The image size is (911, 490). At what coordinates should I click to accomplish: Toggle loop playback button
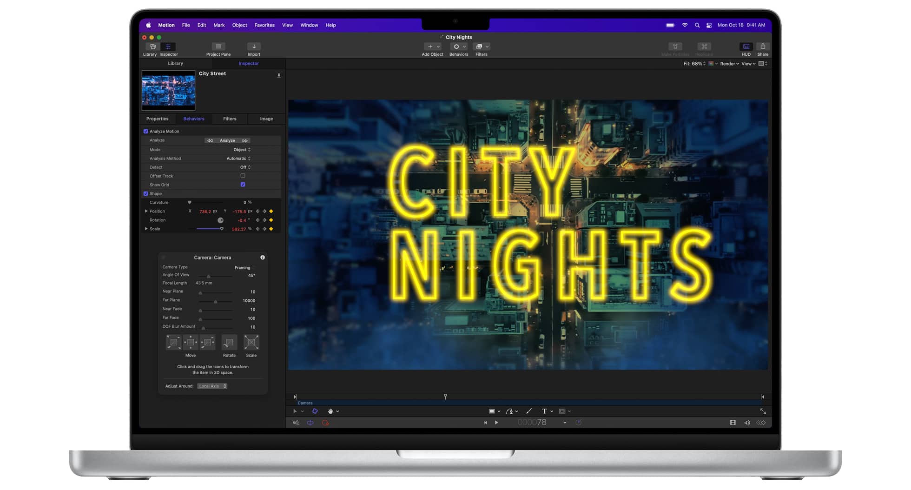pyautogui.click(x=310, y=423)
